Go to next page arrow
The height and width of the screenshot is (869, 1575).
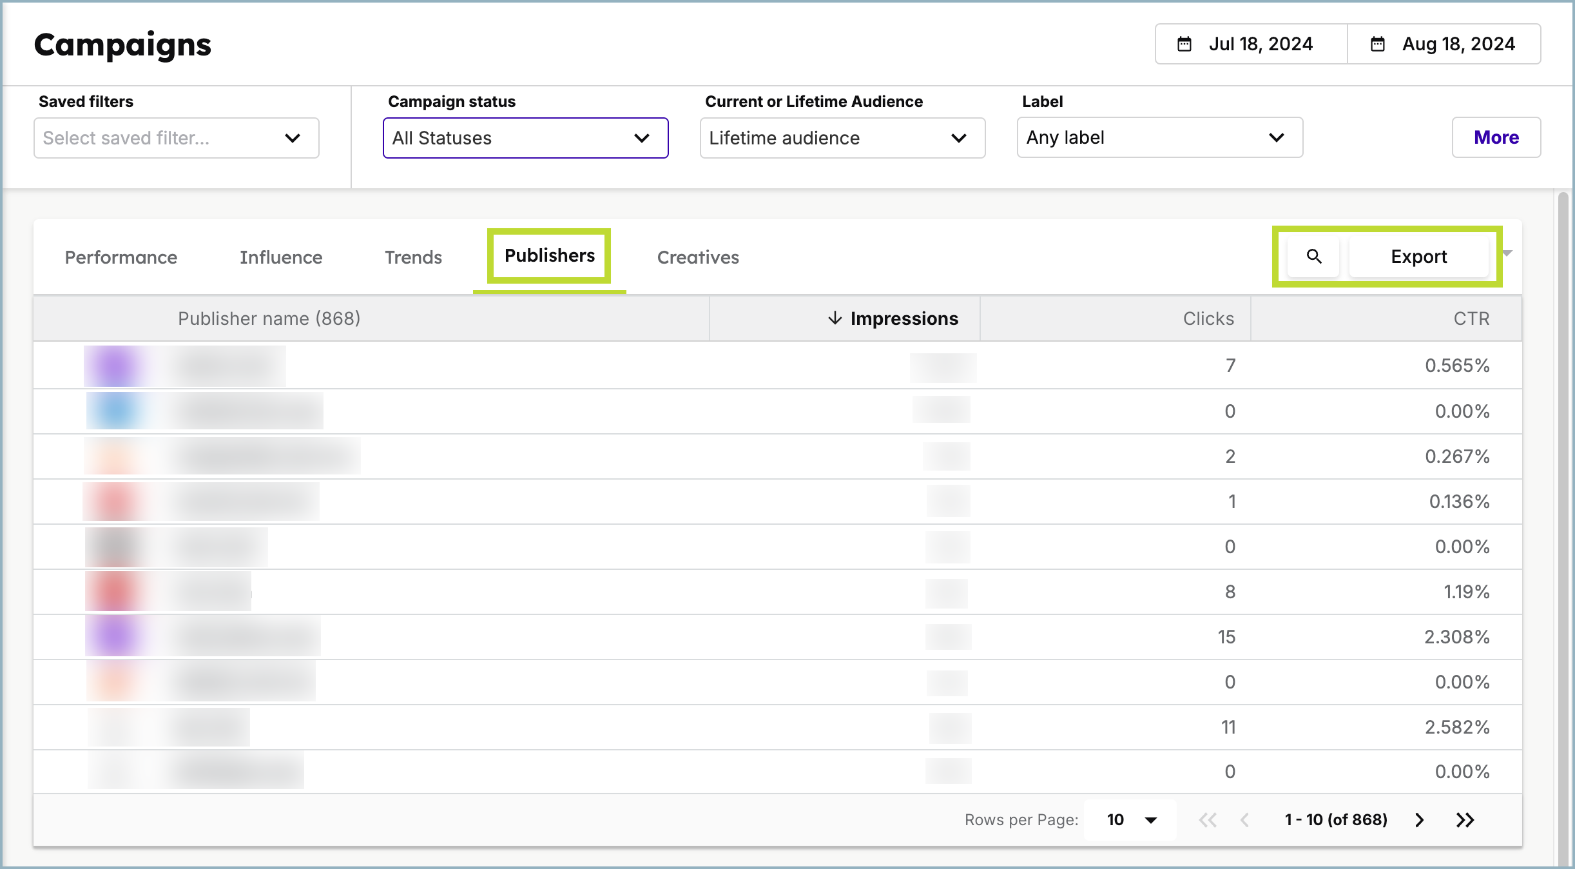pyautogui.click(x=1419, y=819)
